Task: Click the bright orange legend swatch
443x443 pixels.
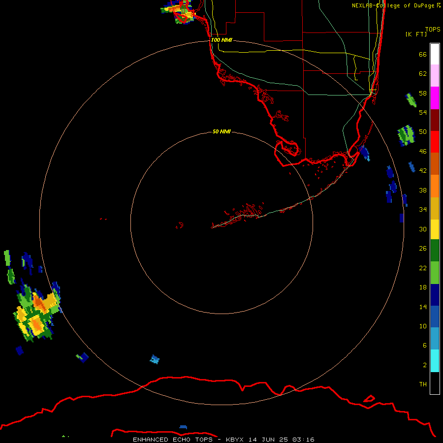Action: (435, 186)
